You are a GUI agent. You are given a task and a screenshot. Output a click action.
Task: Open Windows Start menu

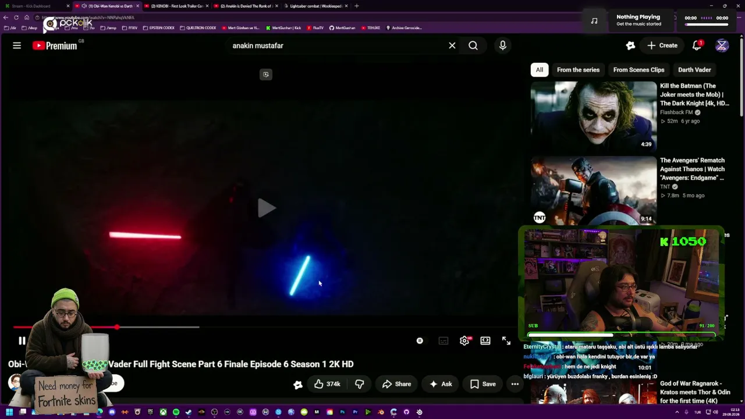[9, 412]
